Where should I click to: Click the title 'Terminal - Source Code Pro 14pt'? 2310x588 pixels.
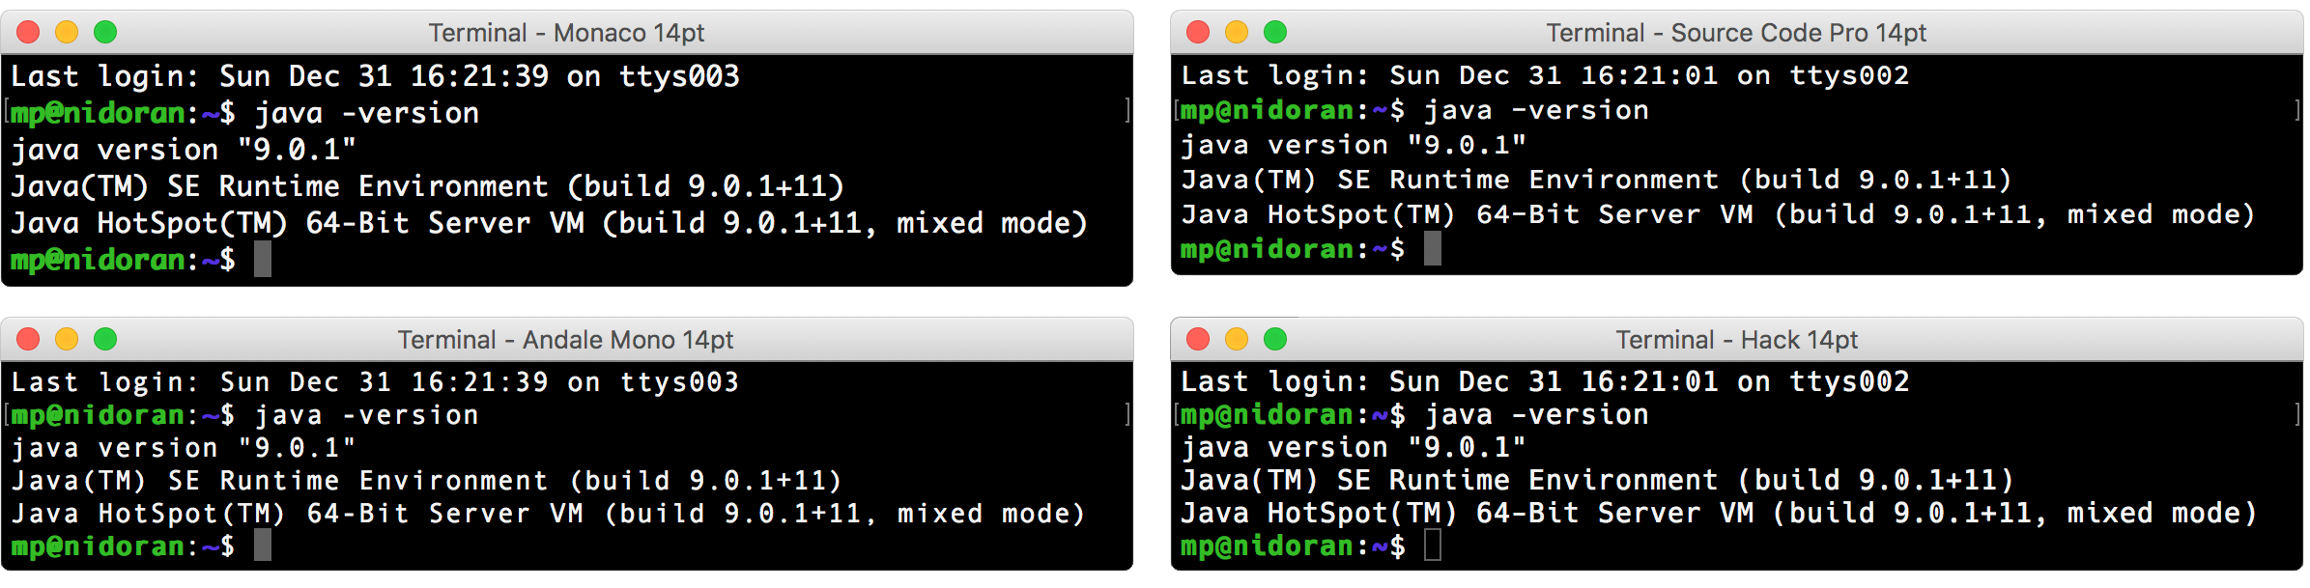1736,33
